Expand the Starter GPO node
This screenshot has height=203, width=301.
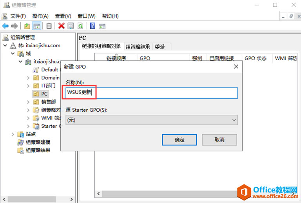pos(28,126)
